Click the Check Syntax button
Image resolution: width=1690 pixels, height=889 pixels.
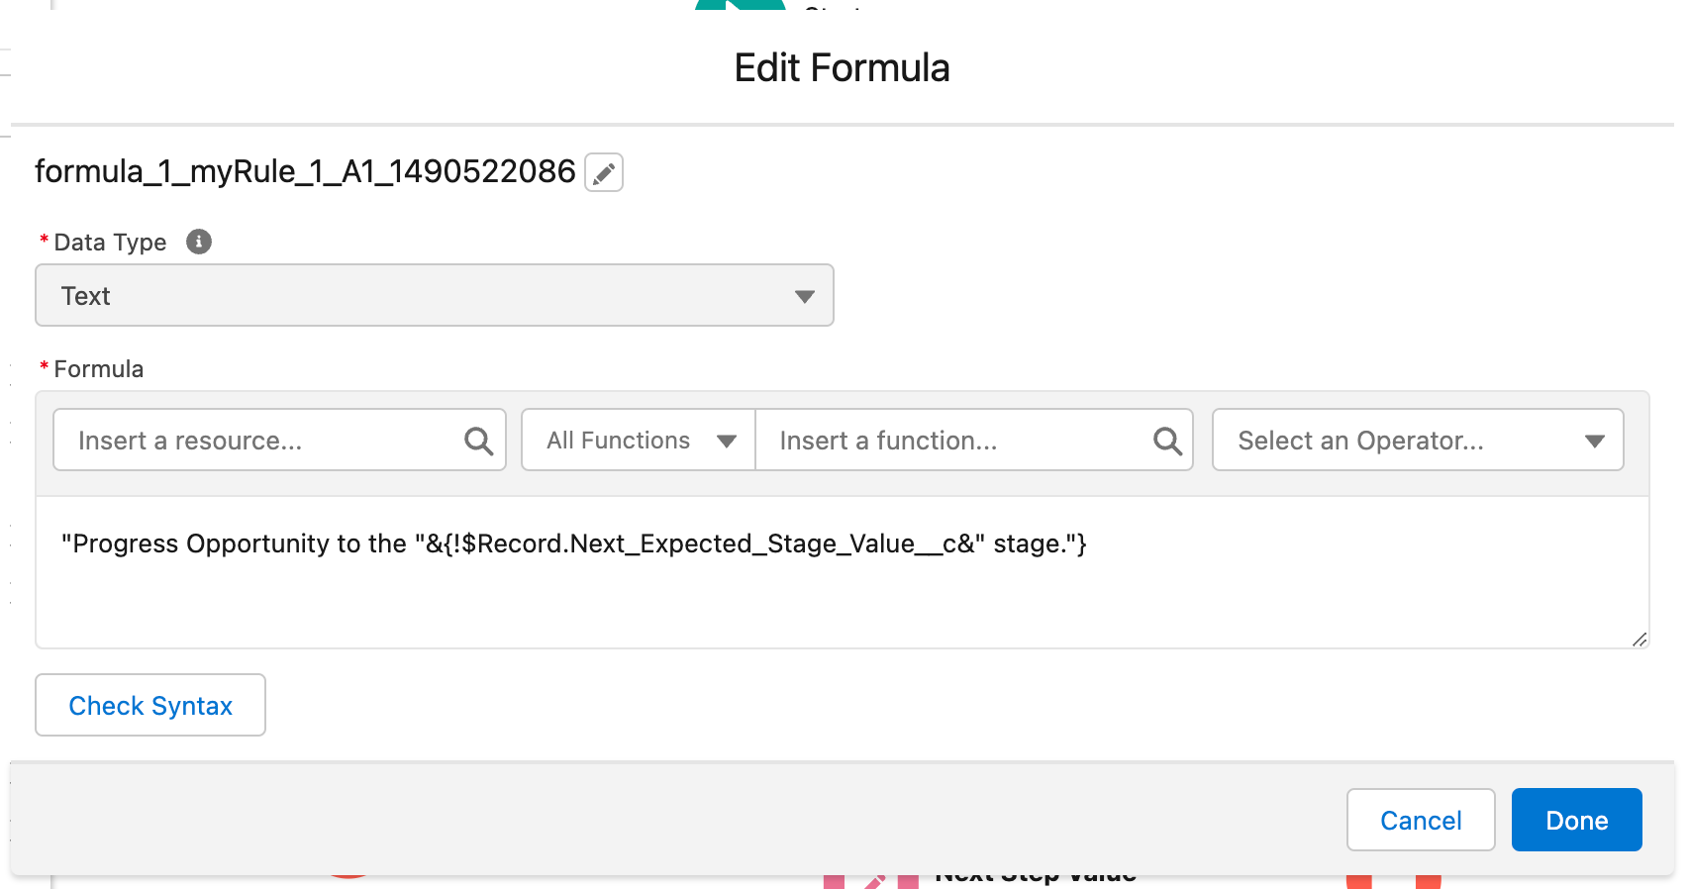click(150, 705)
